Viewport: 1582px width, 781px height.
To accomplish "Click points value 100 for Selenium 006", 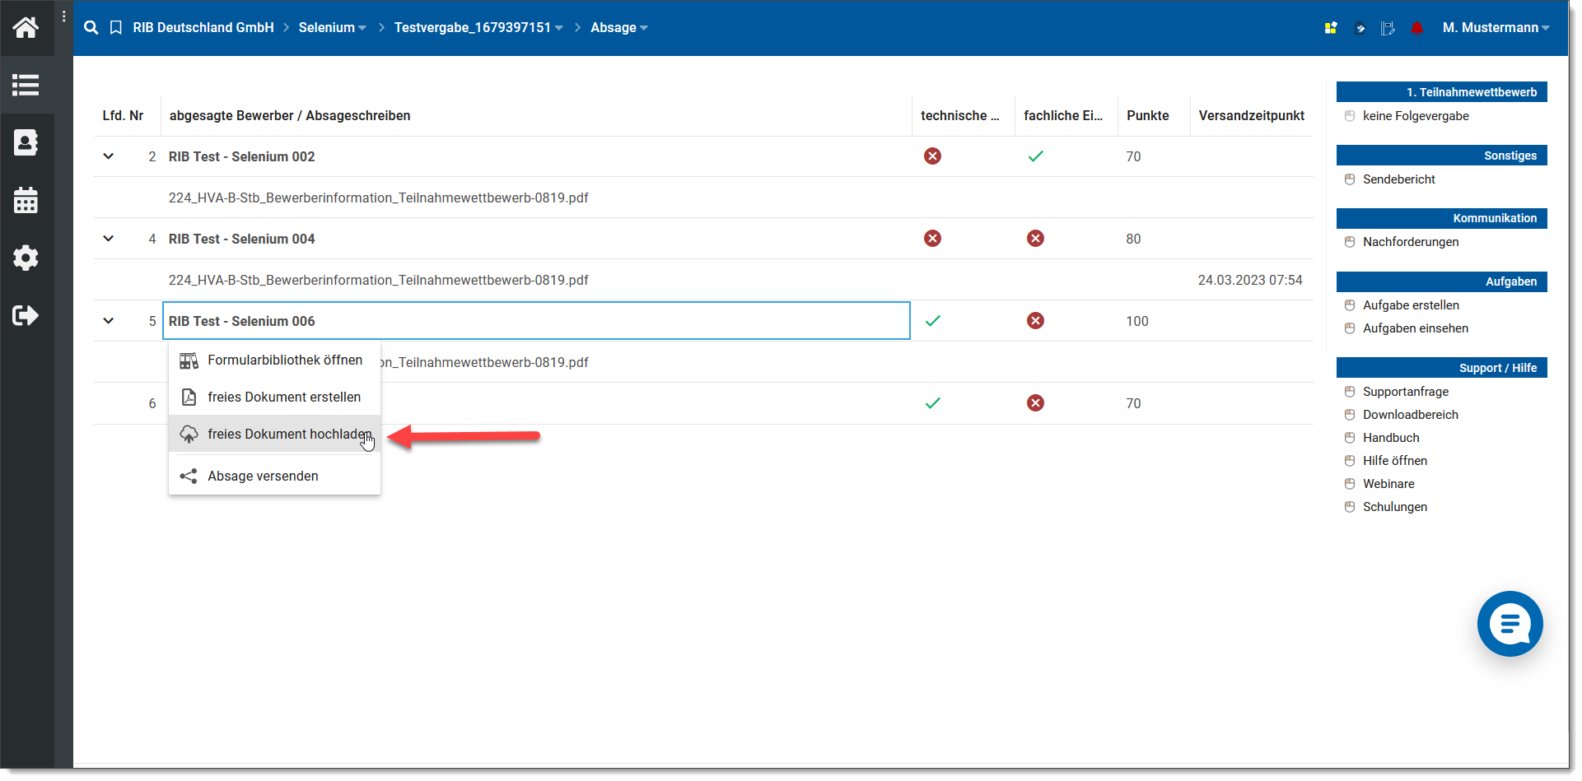I will tap(1137, 321).
